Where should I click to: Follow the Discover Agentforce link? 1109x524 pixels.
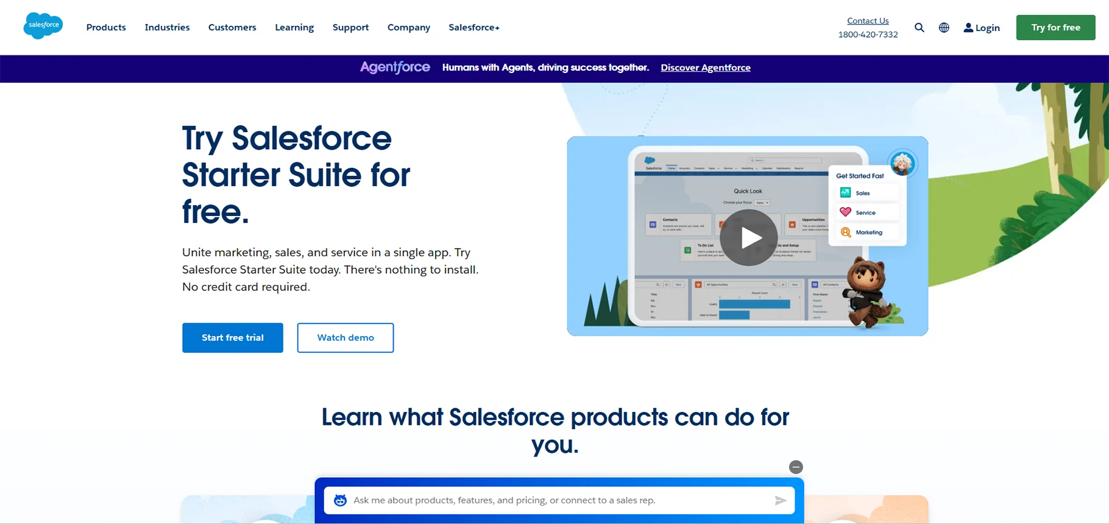[706, 68]
